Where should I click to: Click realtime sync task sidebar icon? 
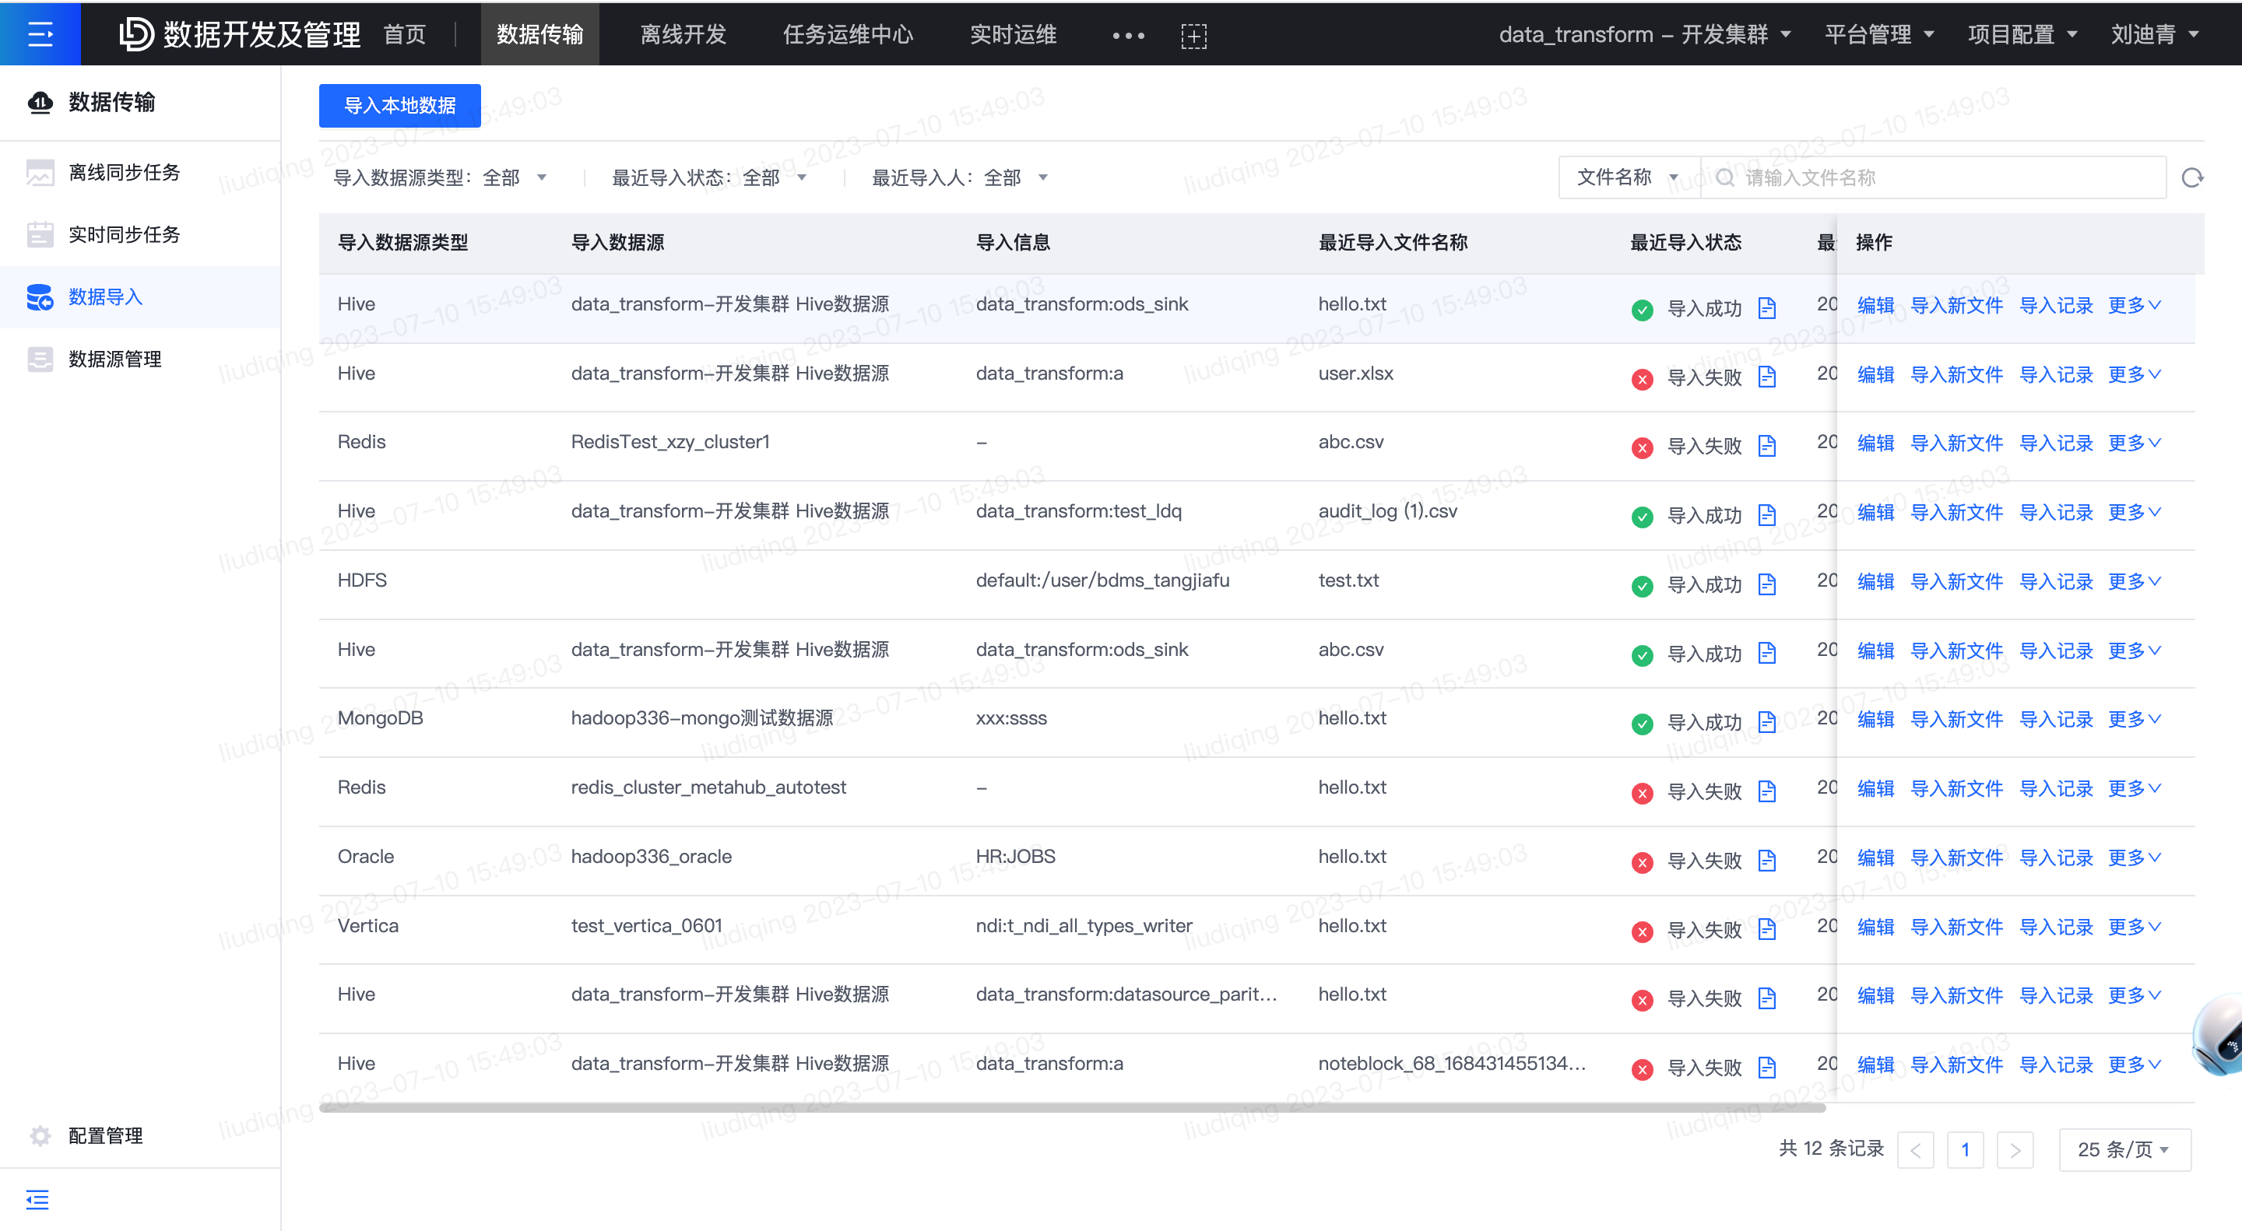[x=40, y=234]
